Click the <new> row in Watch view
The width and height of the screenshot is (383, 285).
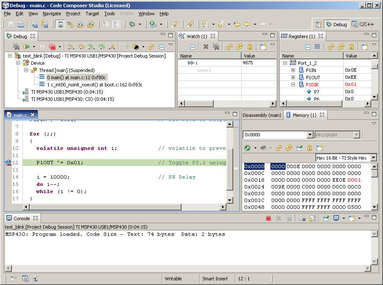(x=204, y=70)
